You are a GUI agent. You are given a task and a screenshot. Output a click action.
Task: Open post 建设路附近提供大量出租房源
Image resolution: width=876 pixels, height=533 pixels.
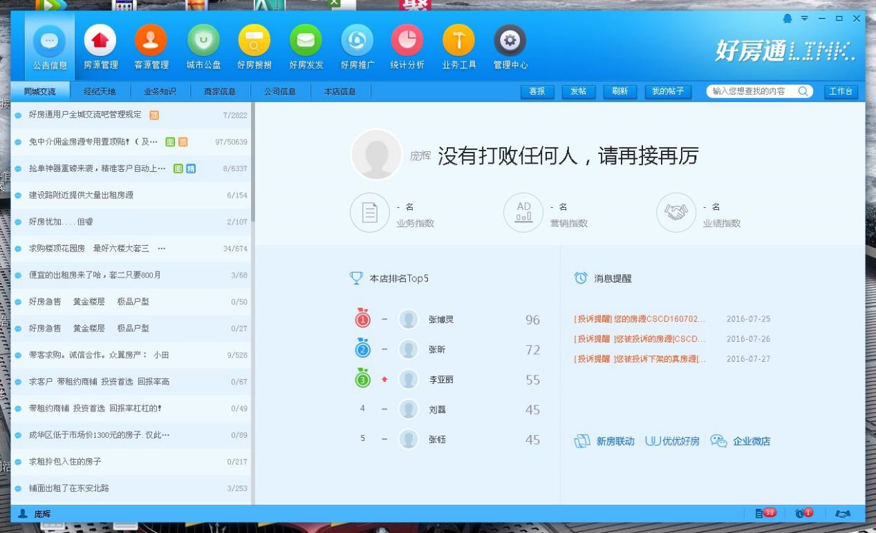point(81,195)
